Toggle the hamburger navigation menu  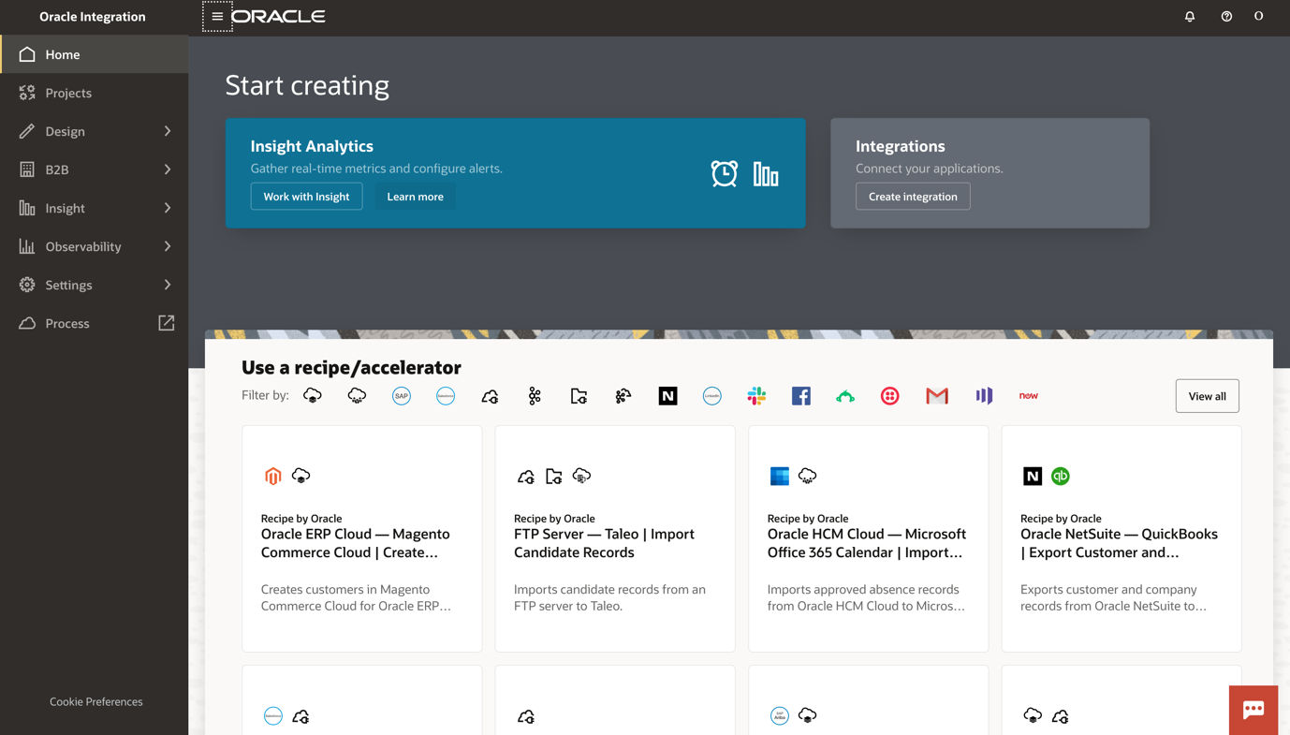[217, 17]
